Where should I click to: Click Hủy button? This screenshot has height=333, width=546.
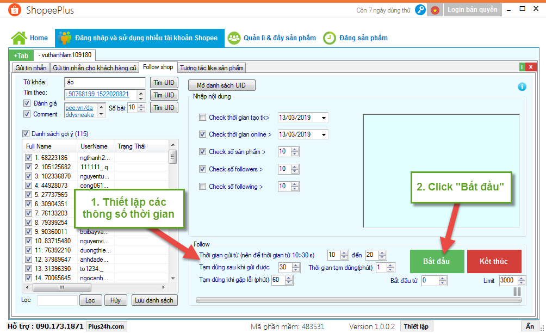click(x=116, y=300)
